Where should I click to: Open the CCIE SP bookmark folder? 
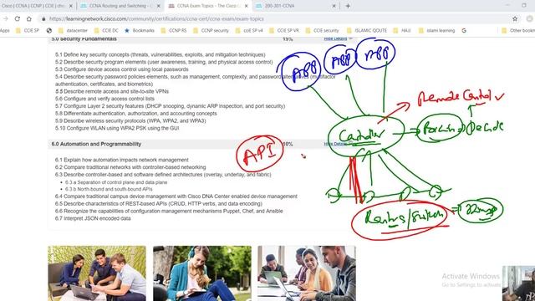(28, 30)
